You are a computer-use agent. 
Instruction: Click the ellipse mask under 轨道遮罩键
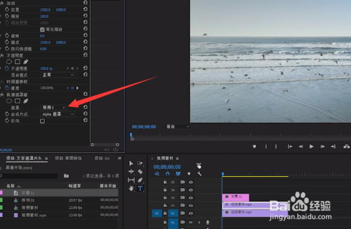pyautogui.click(x=9, y=101)
